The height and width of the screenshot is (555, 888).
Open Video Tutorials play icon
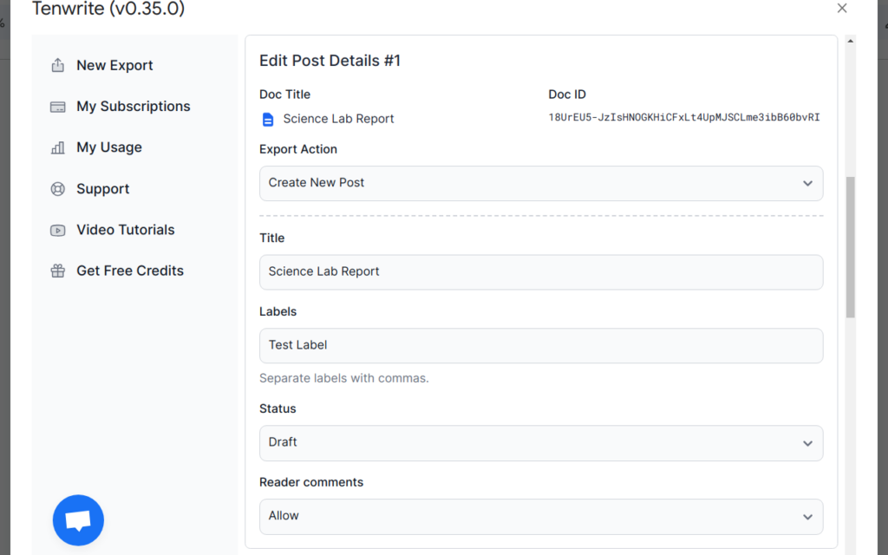pyautogui.click(x=57, y=229)
